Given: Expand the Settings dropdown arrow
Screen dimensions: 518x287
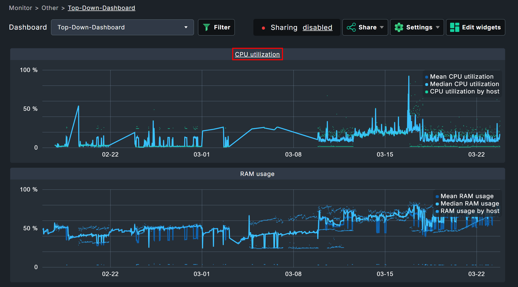Looking at the screenshot, I should tap(438, 27).
